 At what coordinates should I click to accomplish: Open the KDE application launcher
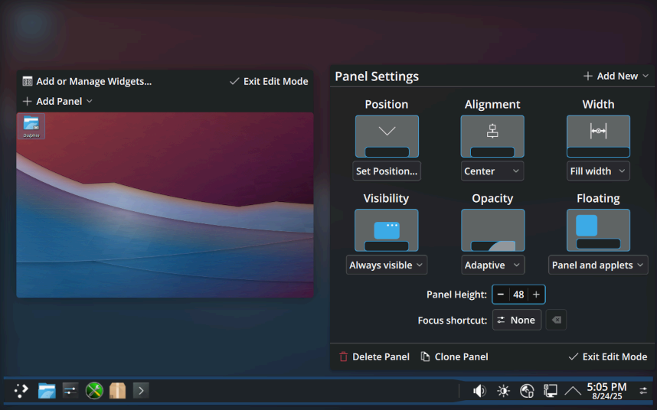(21, 391)
